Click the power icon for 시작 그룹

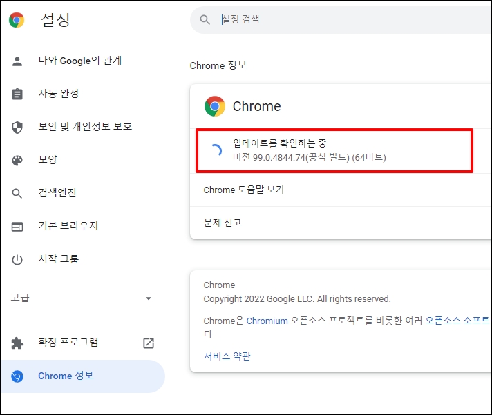click(x=17, y=260)
